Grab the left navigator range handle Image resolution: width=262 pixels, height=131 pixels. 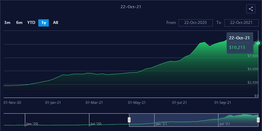(x=129, y=120)
